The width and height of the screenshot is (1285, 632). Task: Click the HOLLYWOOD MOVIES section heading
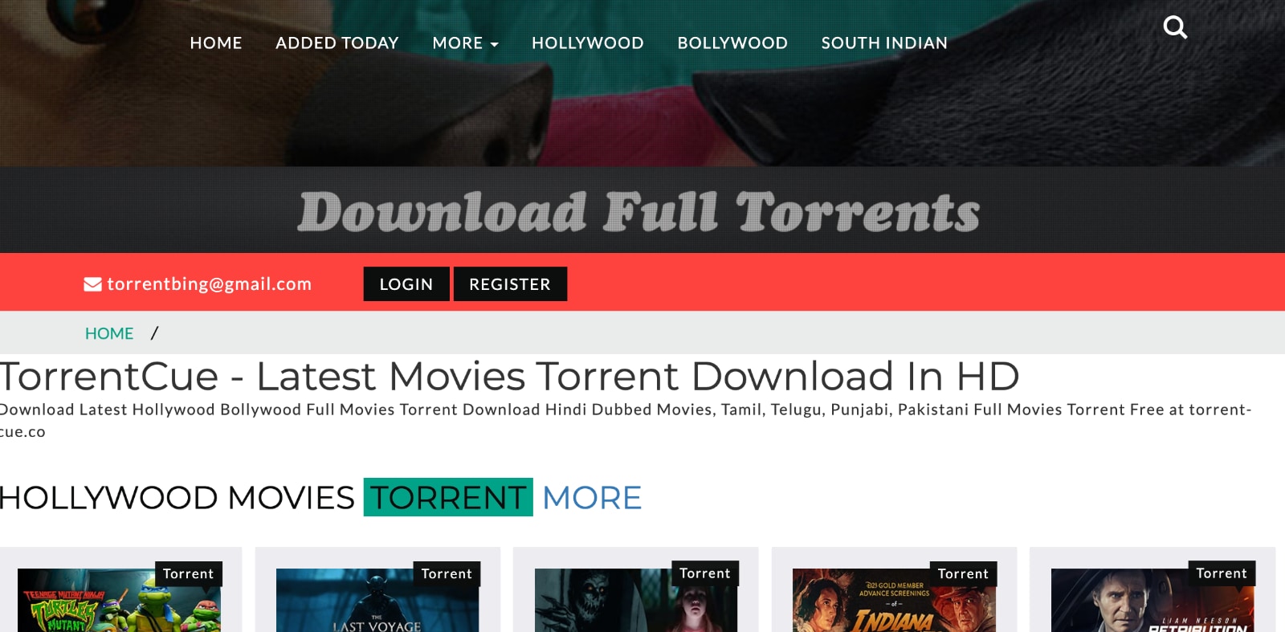[177, 498]
